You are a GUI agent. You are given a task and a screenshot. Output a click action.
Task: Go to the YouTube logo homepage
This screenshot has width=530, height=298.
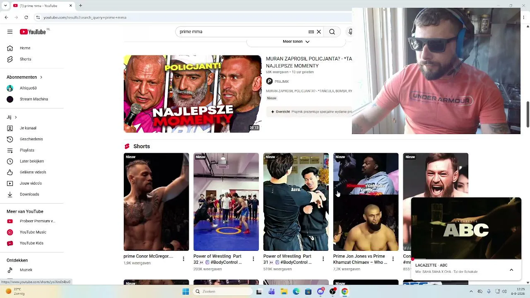pos(33,32)
